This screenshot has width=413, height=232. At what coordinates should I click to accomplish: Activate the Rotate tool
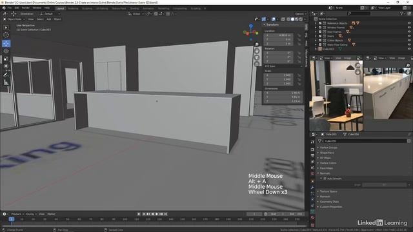[6, 51]
